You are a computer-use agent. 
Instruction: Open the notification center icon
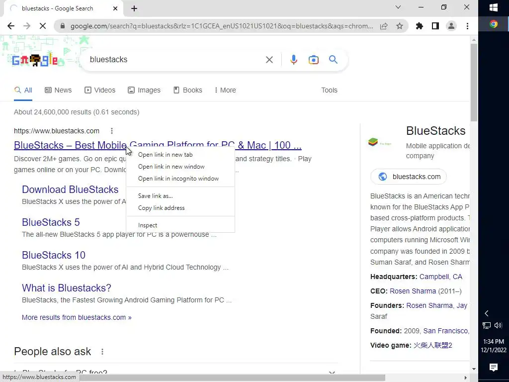[494, 367]
